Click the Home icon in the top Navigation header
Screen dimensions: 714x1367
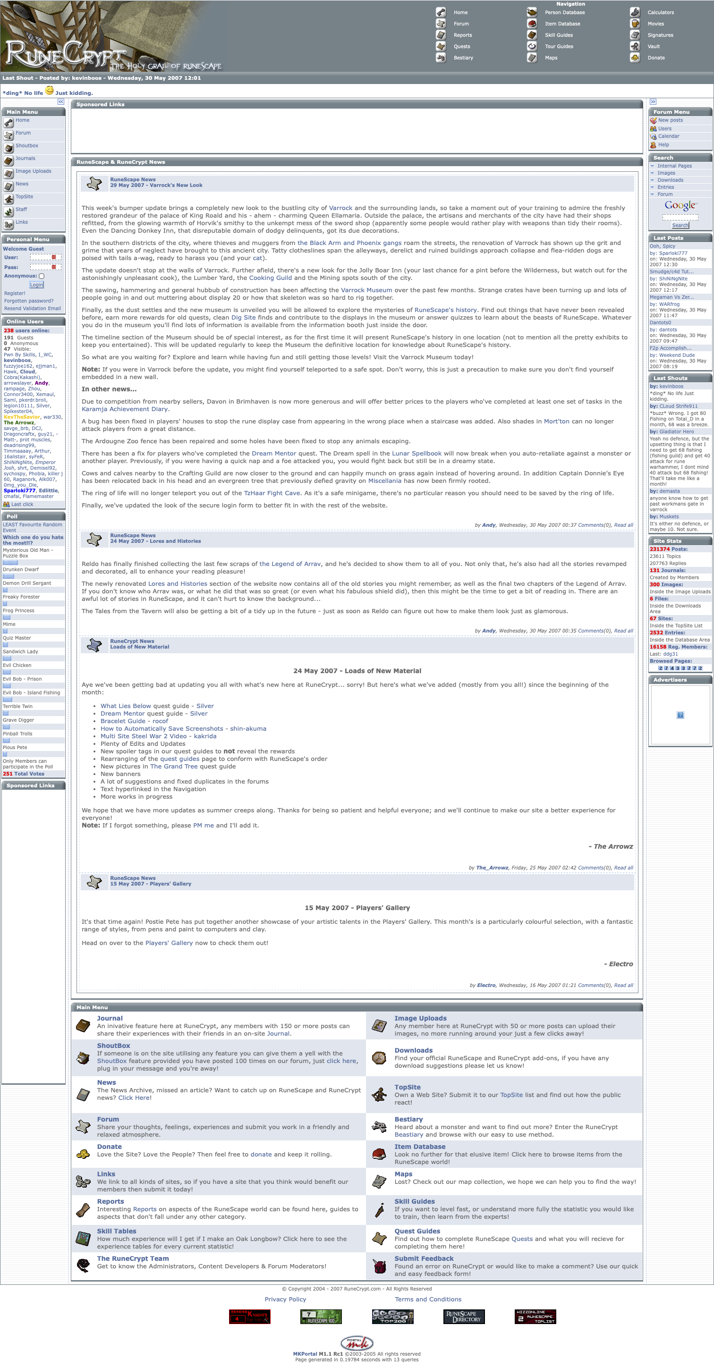[x=441, y=12]
